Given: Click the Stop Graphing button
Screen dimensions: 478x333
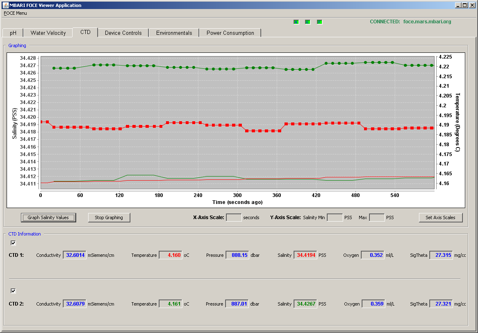Looking at the screenshot, I should point(109,217).
